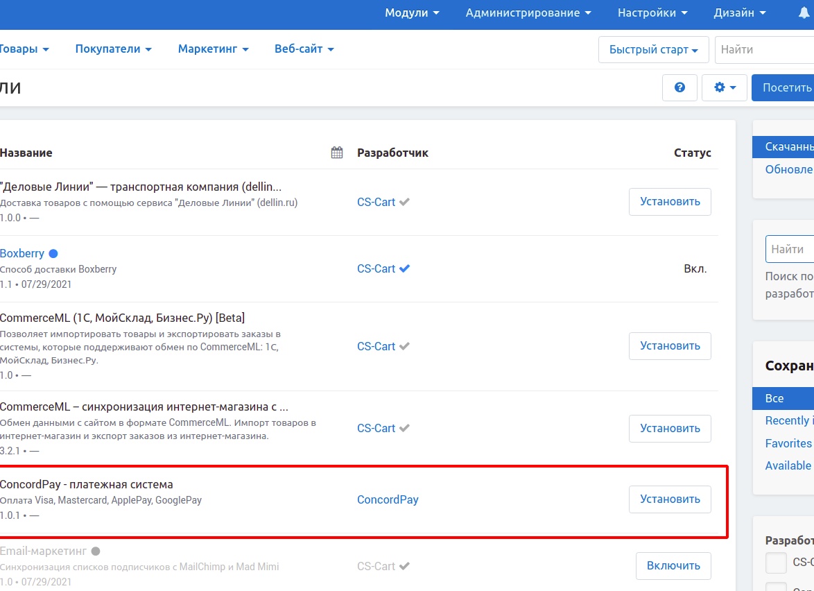
Task: Click the notifications bell icon
Action: 805,13
